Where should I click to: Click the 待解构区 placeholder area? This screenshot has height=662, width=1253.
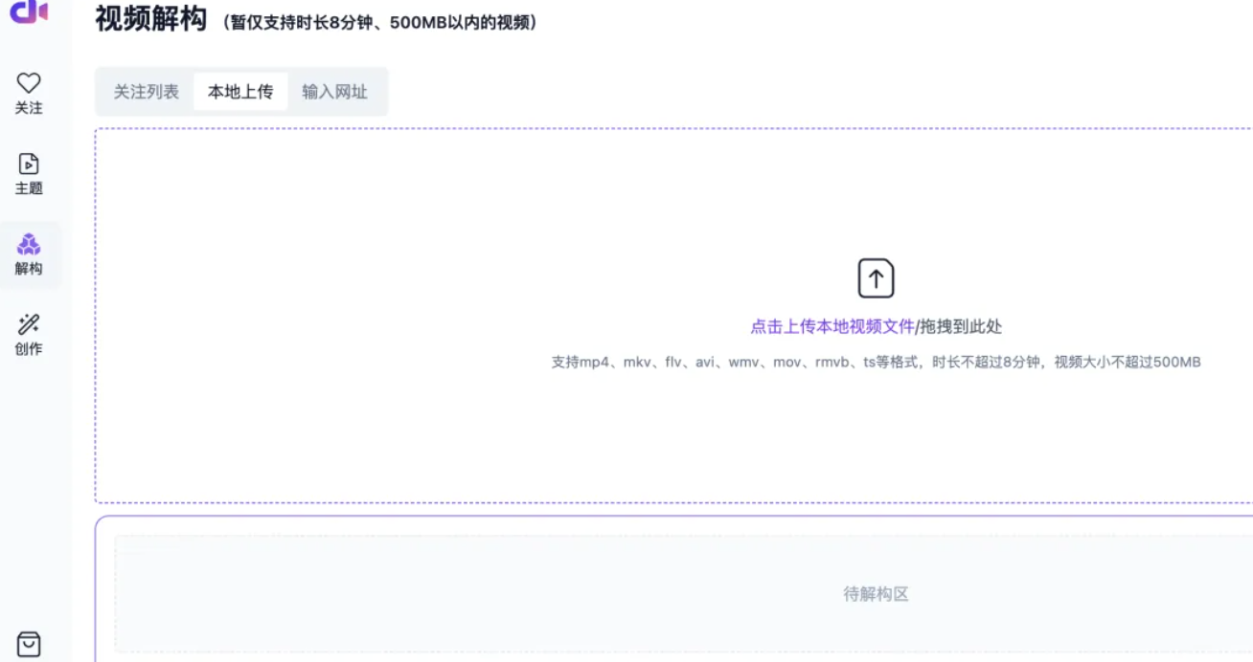tap(683, 593)
